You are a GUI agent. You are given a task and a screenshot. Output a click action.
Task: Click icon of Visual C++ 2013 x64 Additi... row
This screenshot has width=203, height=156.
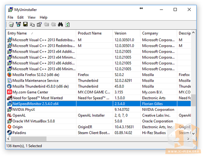pyautogui.click(x=10, y=51)
